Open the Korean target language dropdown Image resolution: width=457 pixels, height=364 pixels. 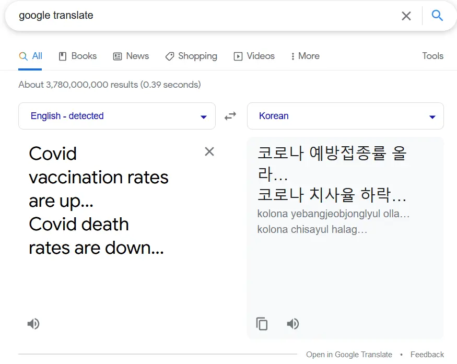click(x=345, y=116)
